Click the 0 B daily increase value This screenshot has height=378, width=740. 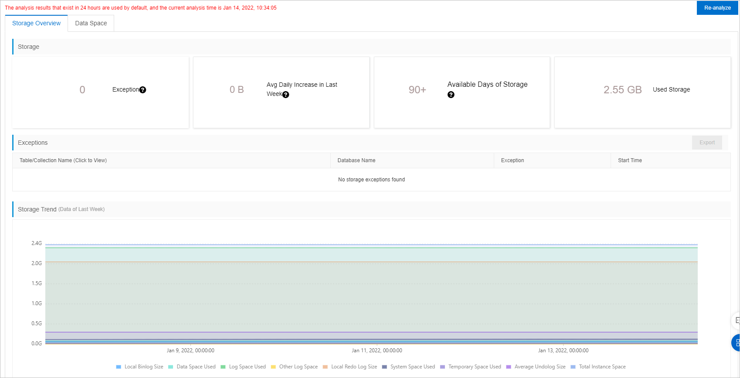(237, 90)
